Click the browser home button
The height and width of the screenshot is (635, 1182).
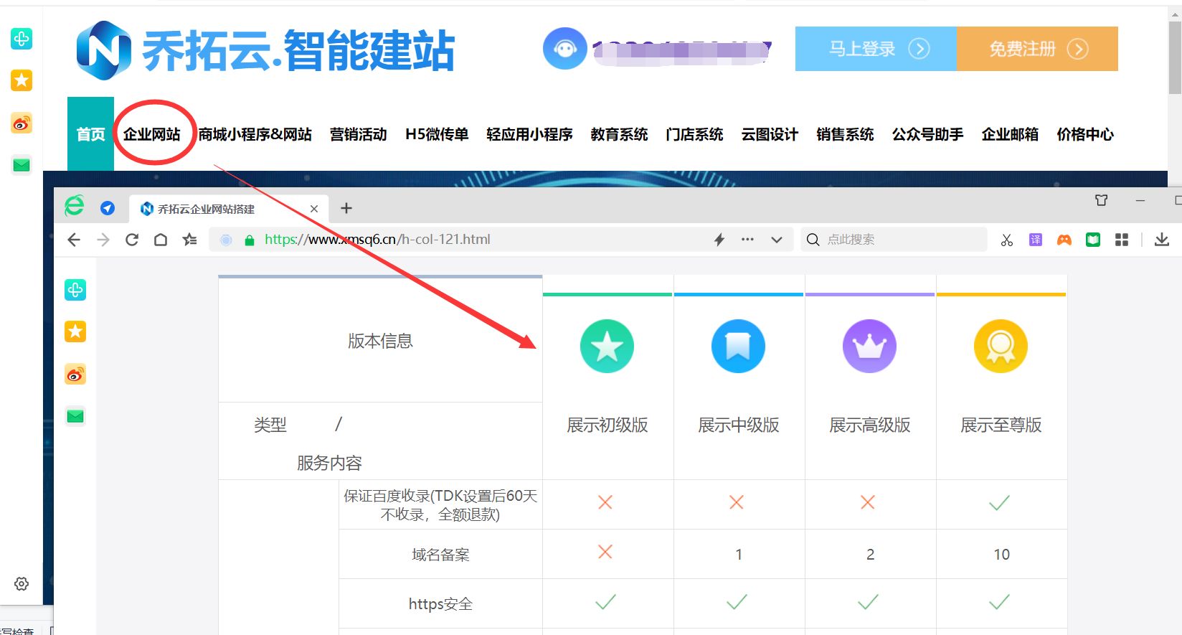pyautogui.click(x=161, y=240)
